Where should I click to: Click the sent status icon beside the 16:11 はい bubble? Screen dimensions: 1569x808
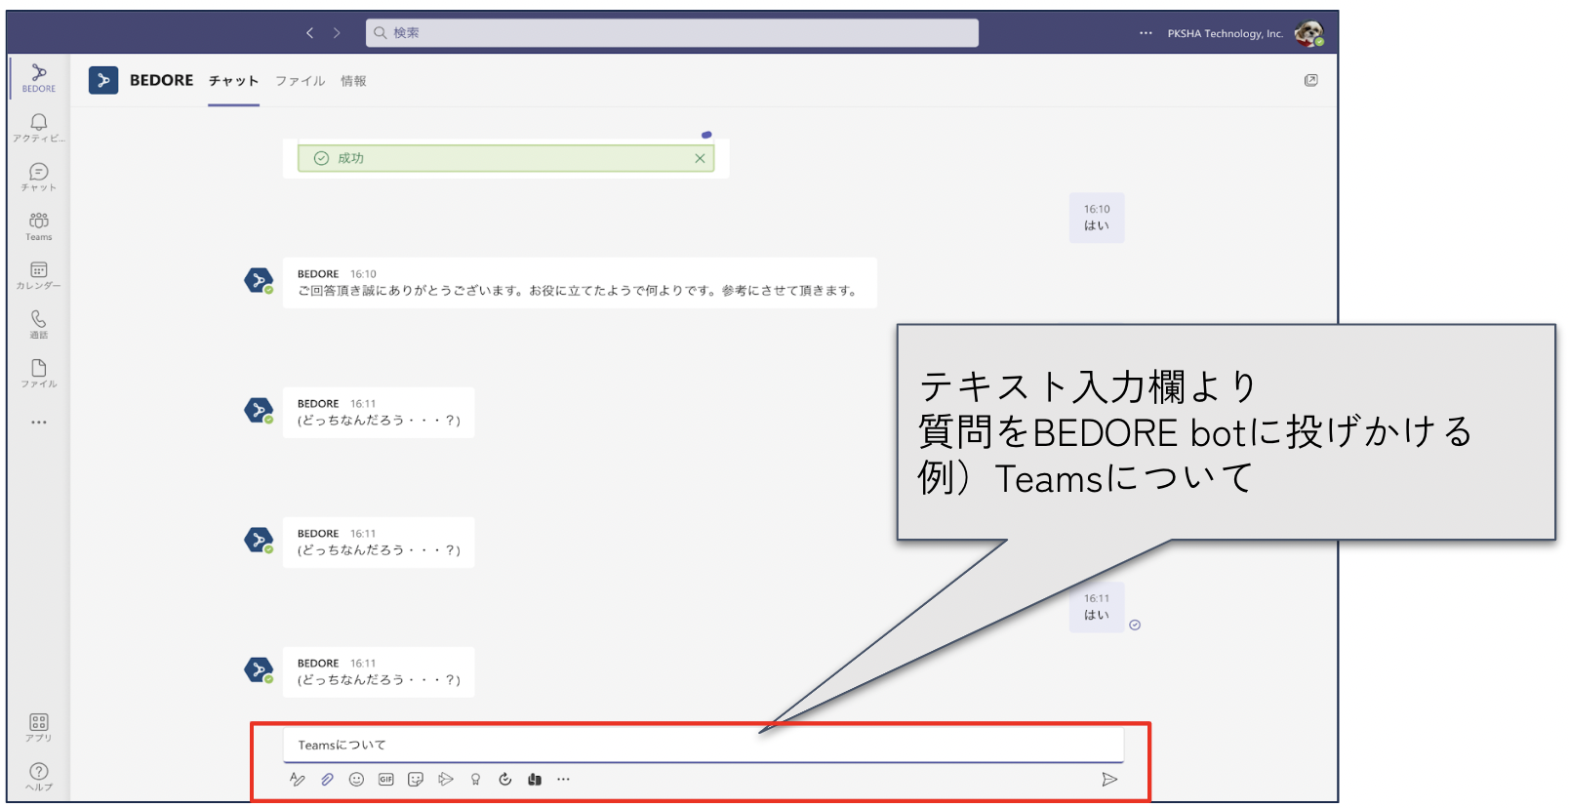(x=1135, y=625)
